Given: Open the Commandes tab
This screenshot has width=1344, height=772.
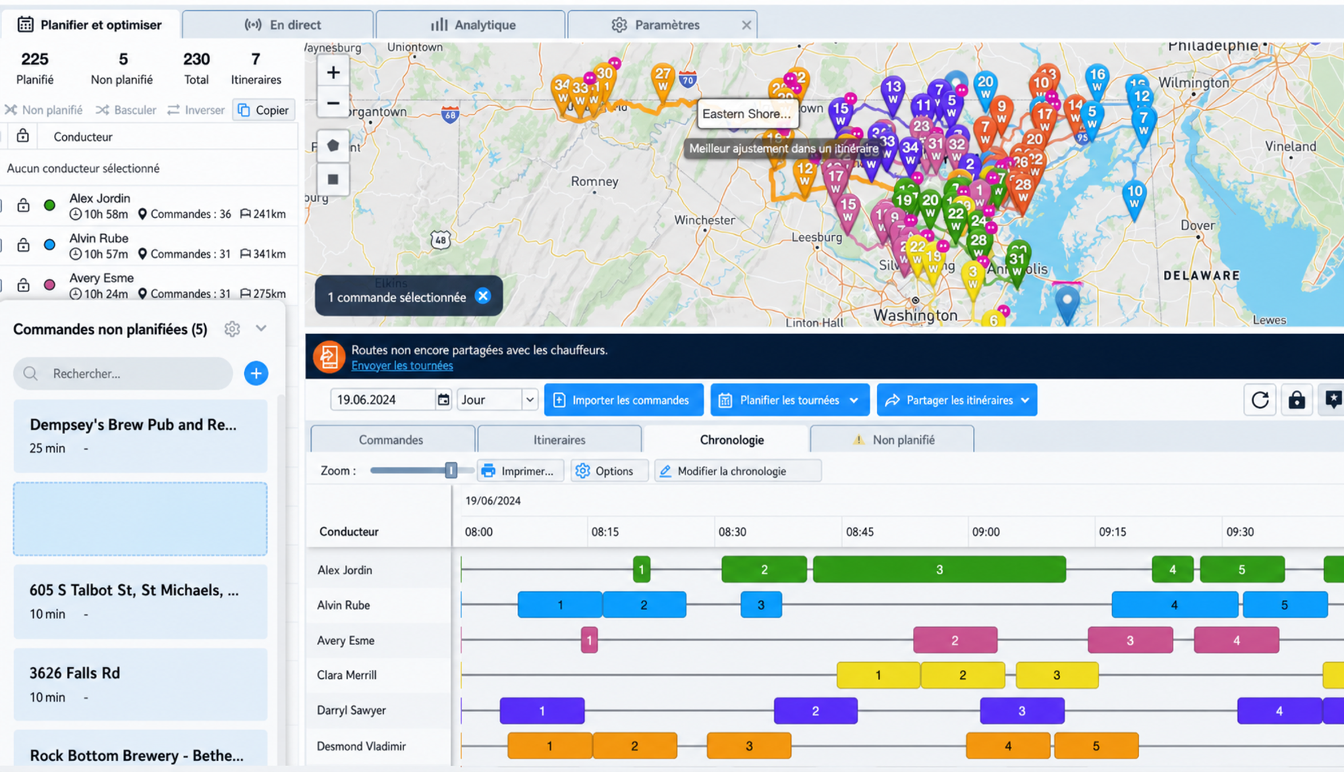Looking at the screenshot, I should [392, 439].
